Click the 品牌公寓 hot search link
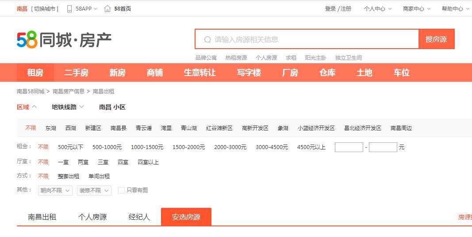Image resolution: width=472 pixels, height=237 pixels. [x=206, y=58]
